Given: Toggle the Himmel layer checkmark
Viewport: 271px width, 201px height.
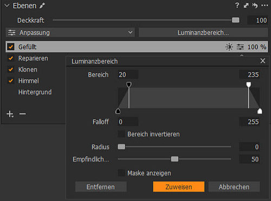Looking at the screenshot, I should pyautogui.click(x=11, y=81).
